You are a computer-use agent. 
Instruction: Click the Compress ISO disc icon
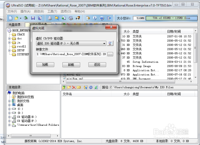[71, 18]
